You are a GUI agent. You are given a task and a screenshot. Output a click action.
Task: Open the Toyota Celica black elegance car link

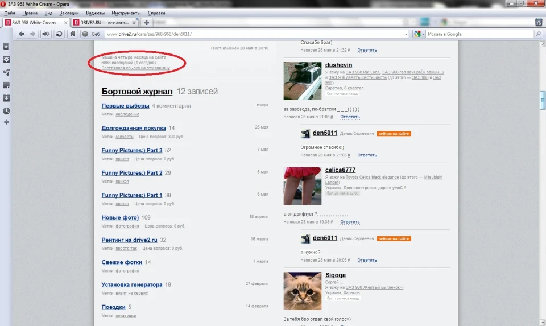pos(372,178)
